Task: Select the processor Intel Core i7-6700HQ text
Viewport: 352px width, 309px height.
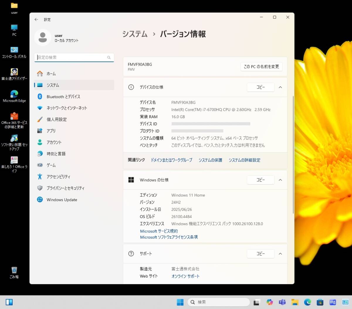Action: point(221,110)
